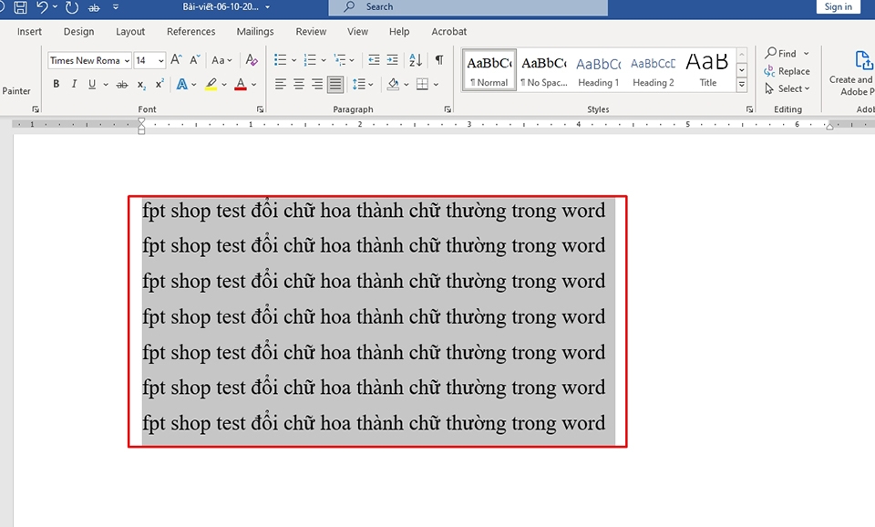The width and height of the screenshot is (875, 527).
Task: Open the Font dialog launcher
Action: 260,109
